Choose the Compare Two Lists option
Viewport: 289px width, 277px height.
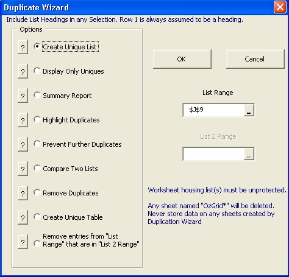[x=37, y=168]
